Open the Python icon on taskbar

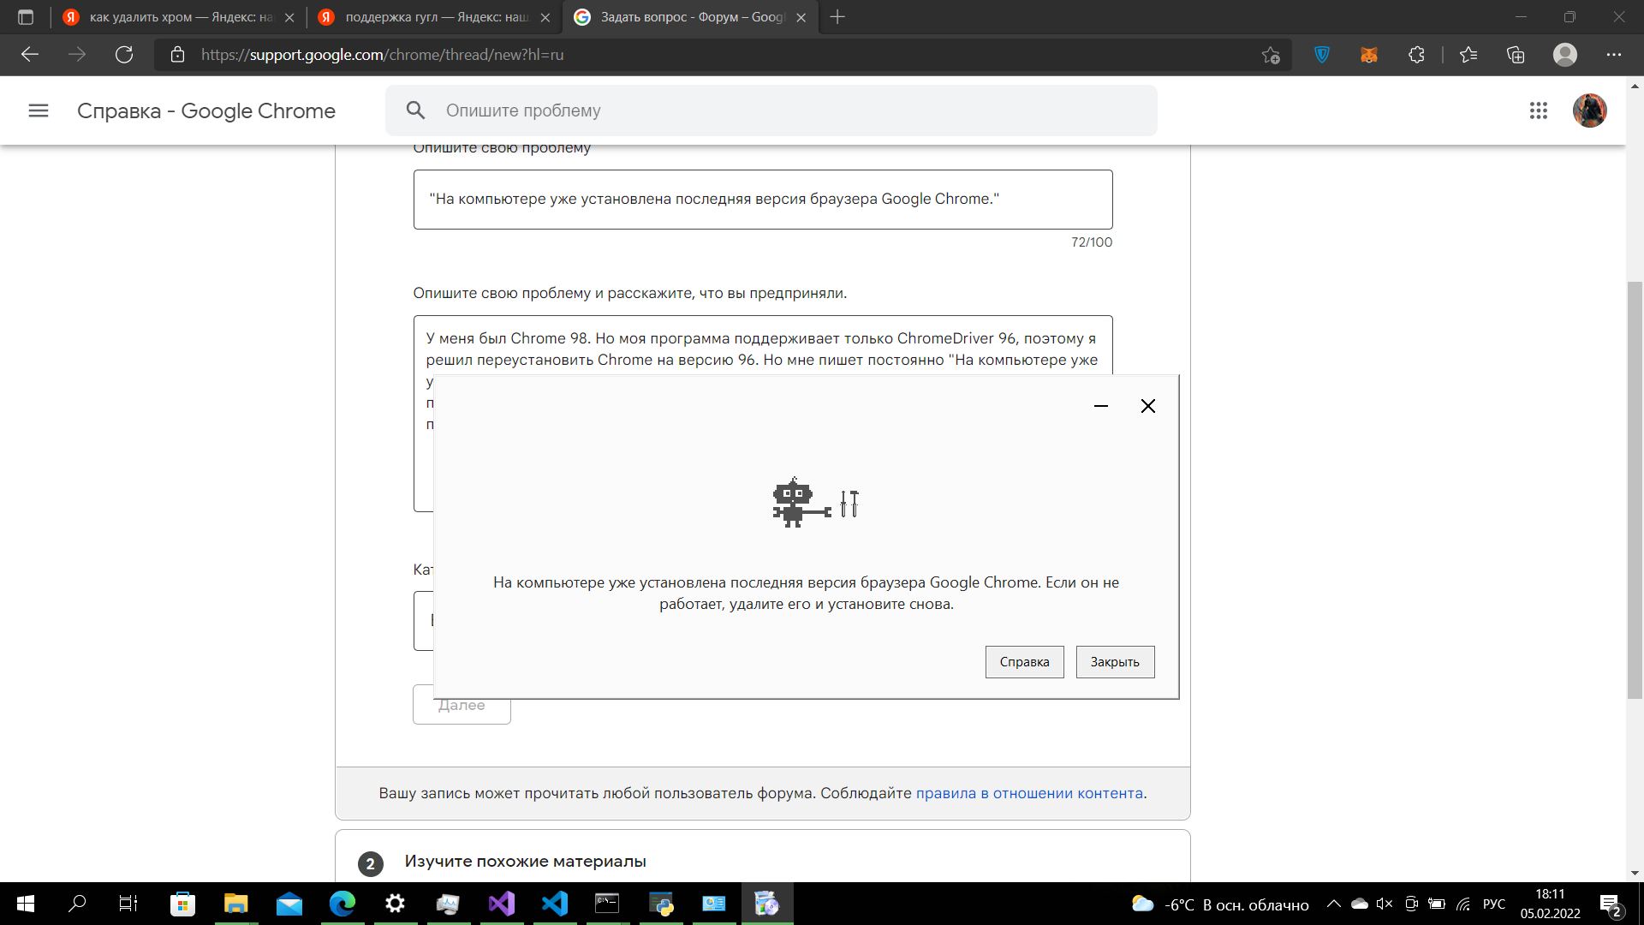660,904
